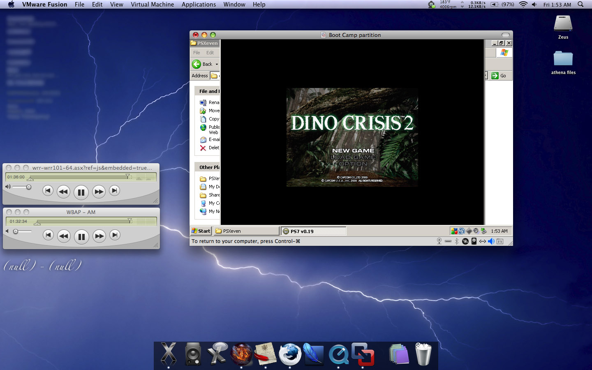
Task: Switch to PS7 v0.19 taskbar button
Action: 314,231
